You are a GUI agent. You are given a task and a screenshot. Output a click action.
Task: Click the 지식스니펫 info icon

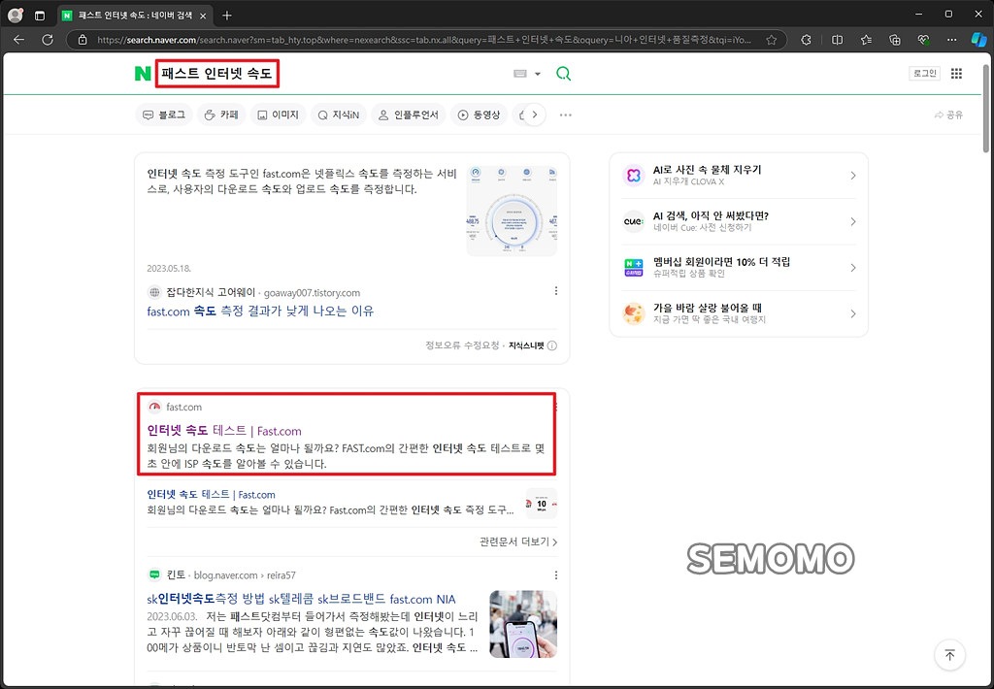click(x=552, y=345)
